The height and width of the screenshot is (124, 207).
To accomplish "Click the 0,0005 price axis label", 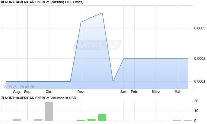I will 200,28.
